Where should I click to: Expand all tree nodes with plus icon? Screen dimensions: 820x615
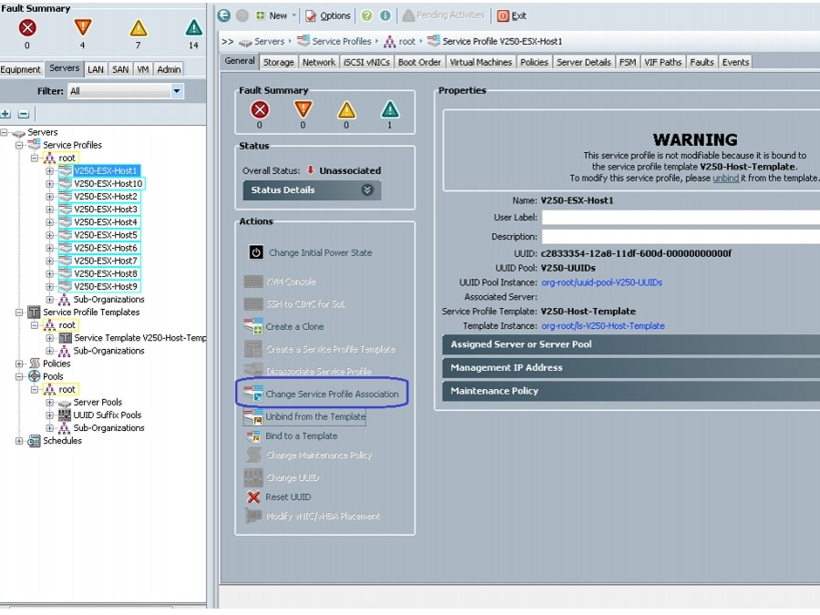pos(5,114)
